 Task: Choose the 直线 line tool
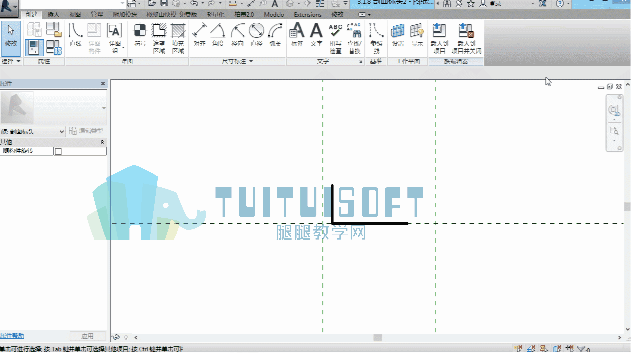[75, 35]
